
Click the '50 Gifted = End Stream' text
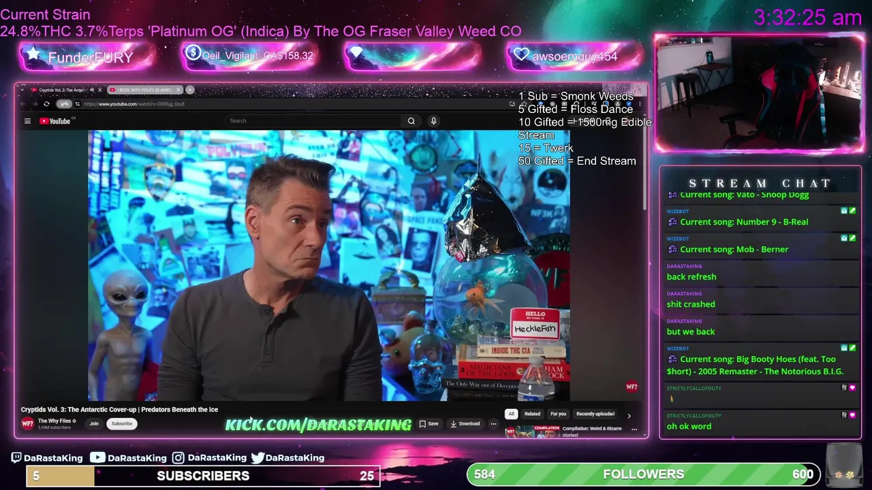(577, 161)
